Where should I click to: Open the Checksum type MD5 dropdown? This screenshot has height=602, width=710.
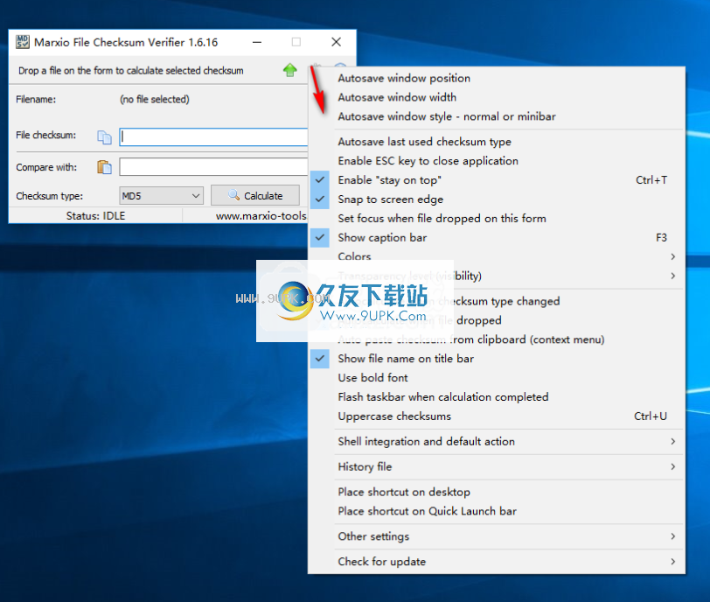(161, 196)
